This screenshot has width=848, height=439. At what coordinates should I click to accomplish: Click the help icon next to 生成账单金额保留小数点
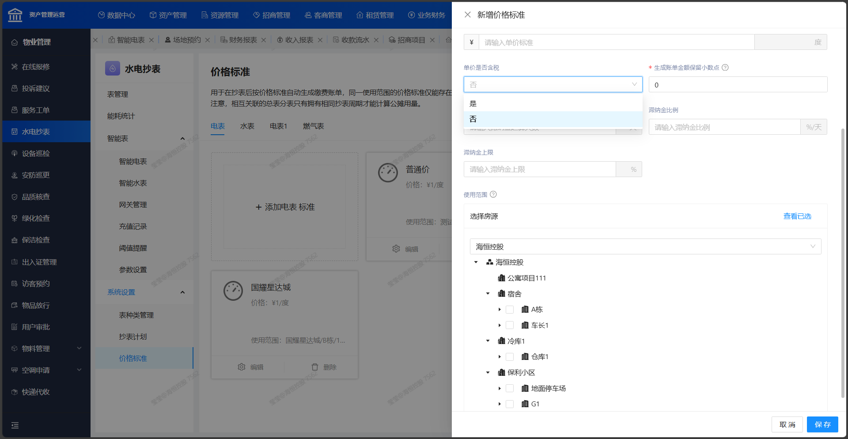click(725, 68)
